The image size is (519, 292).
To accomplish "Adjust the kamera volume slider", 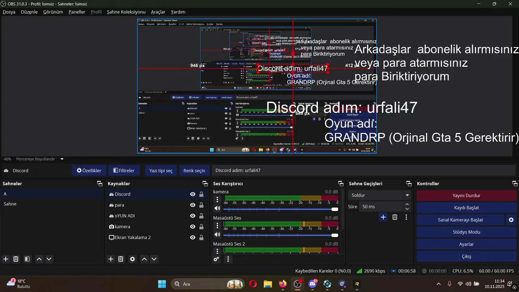I will [281, 209].
